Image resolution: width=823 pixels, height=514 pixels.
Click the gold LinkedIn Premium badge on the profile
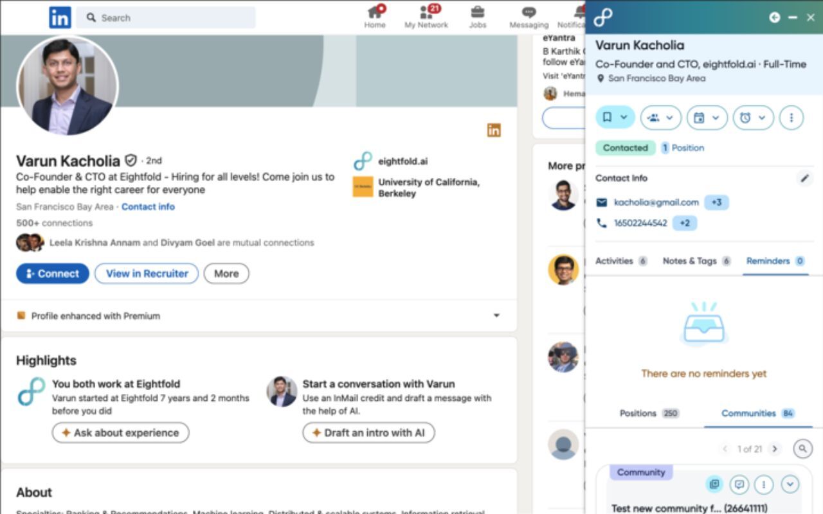(x=494, y=130)
